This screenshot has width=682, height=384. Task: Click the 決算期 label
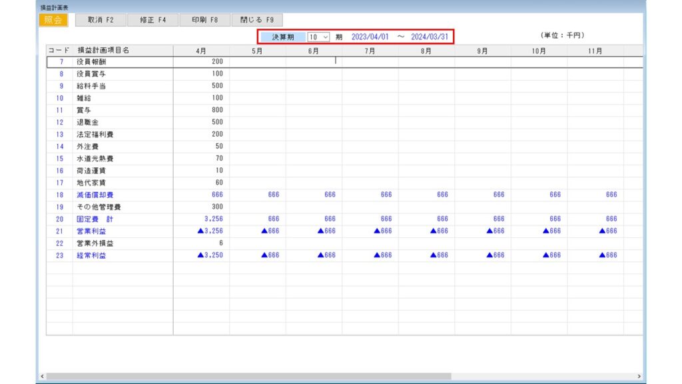(x=283, y=37)
